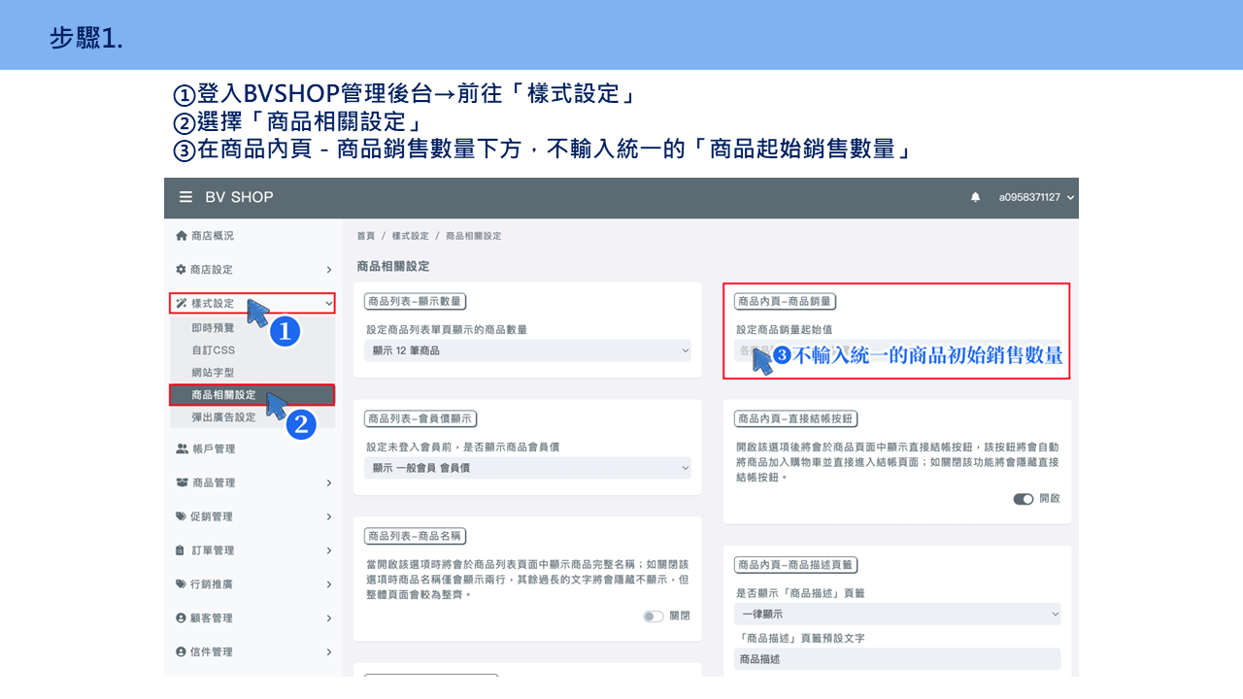The height and width of the screenshot is (699, 1243).
Task: Click the 信件管理 user icon
Action: [181, 651]
